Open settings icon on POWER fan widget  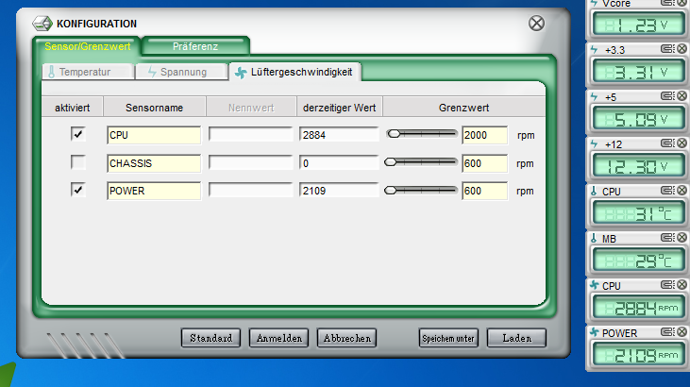coord(668,331)
